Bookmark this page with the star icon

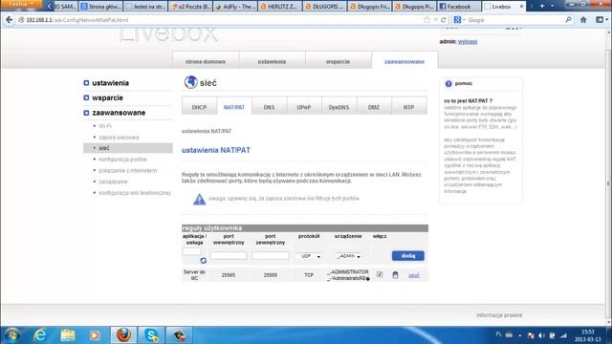(427, 20)
